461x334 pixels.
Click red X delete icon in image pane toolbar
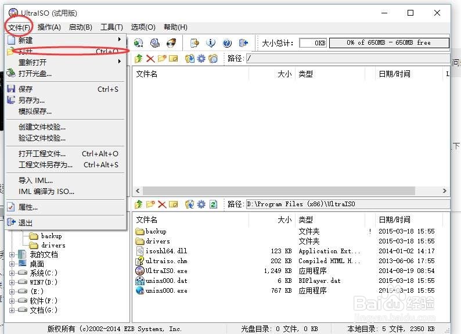[x=150, y=58]
